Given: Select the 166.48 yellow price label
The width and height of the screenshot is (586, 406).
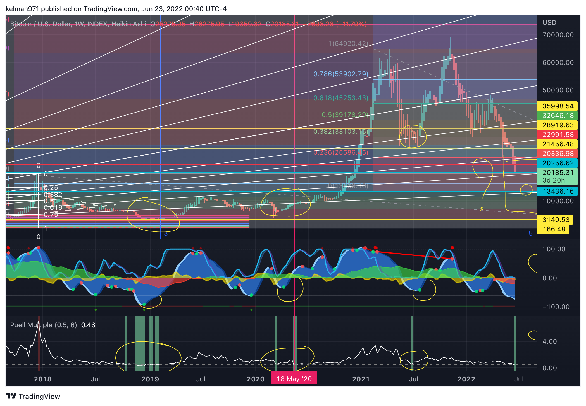Looking at the screenshot, I should 553,229.
